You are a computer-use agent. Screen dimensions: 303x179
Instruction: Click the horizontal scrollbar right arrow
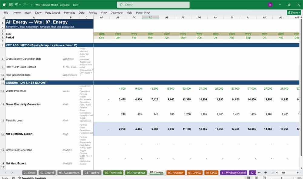(x=298, y=173)
